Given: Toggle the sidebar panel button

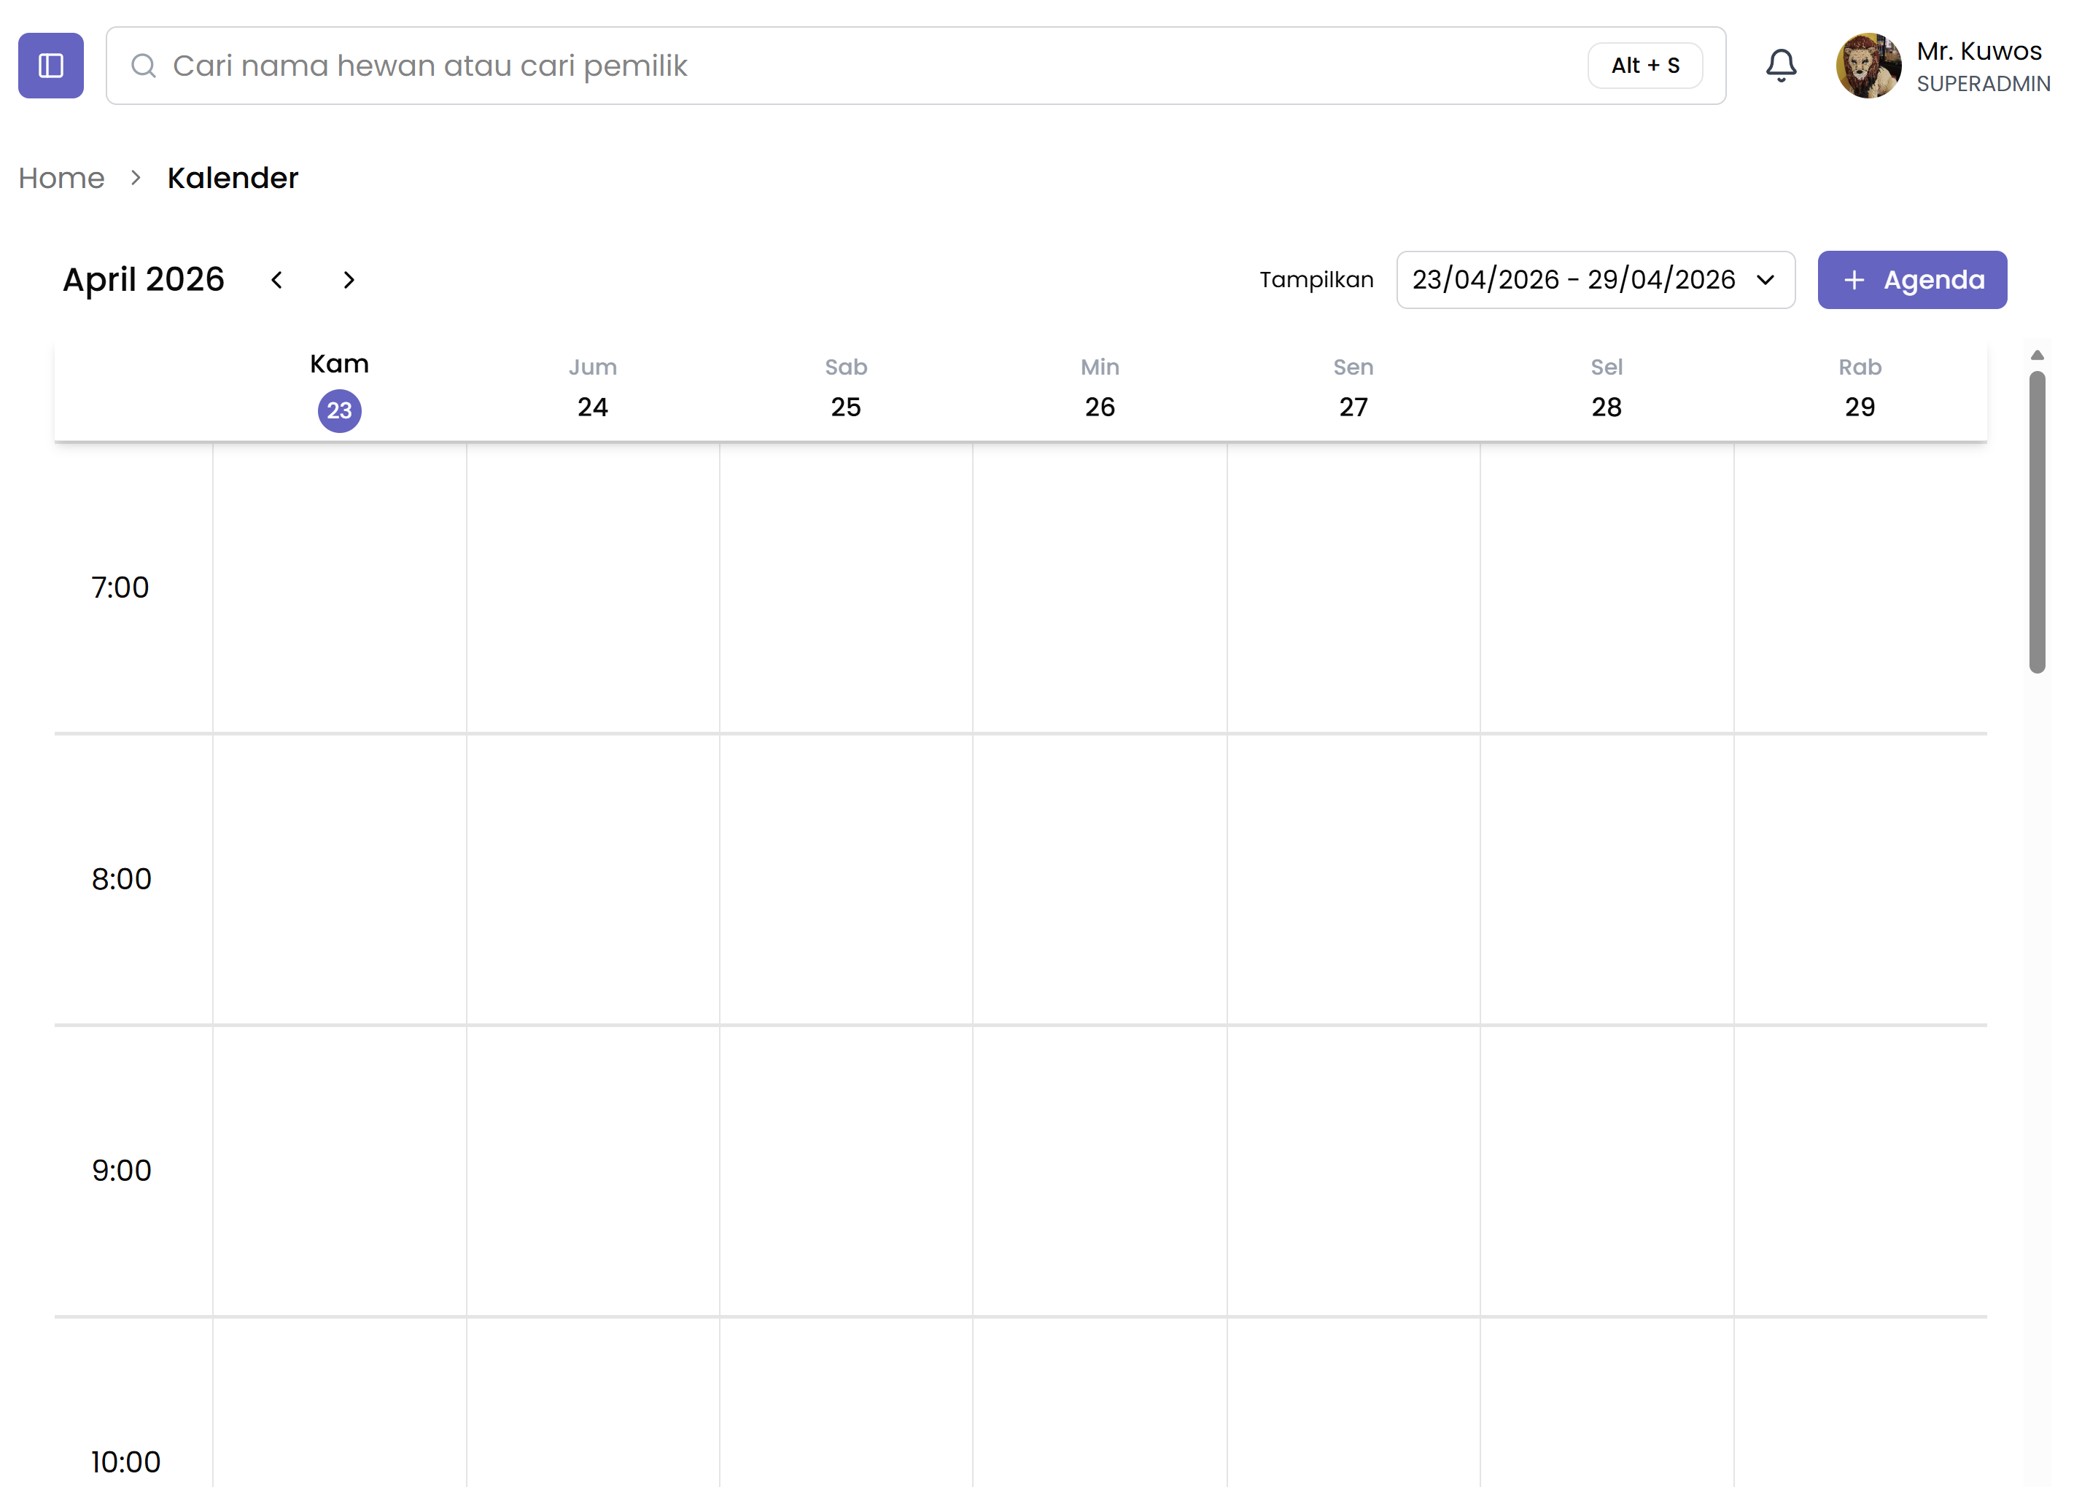Looking at the screenshot, I should tap(50, 65).
